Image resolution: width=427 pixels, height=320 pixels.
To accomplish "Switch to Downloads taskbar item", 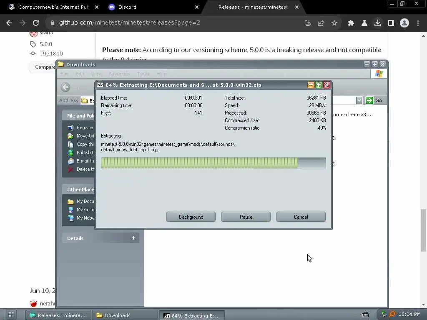I will pos(125,315).
